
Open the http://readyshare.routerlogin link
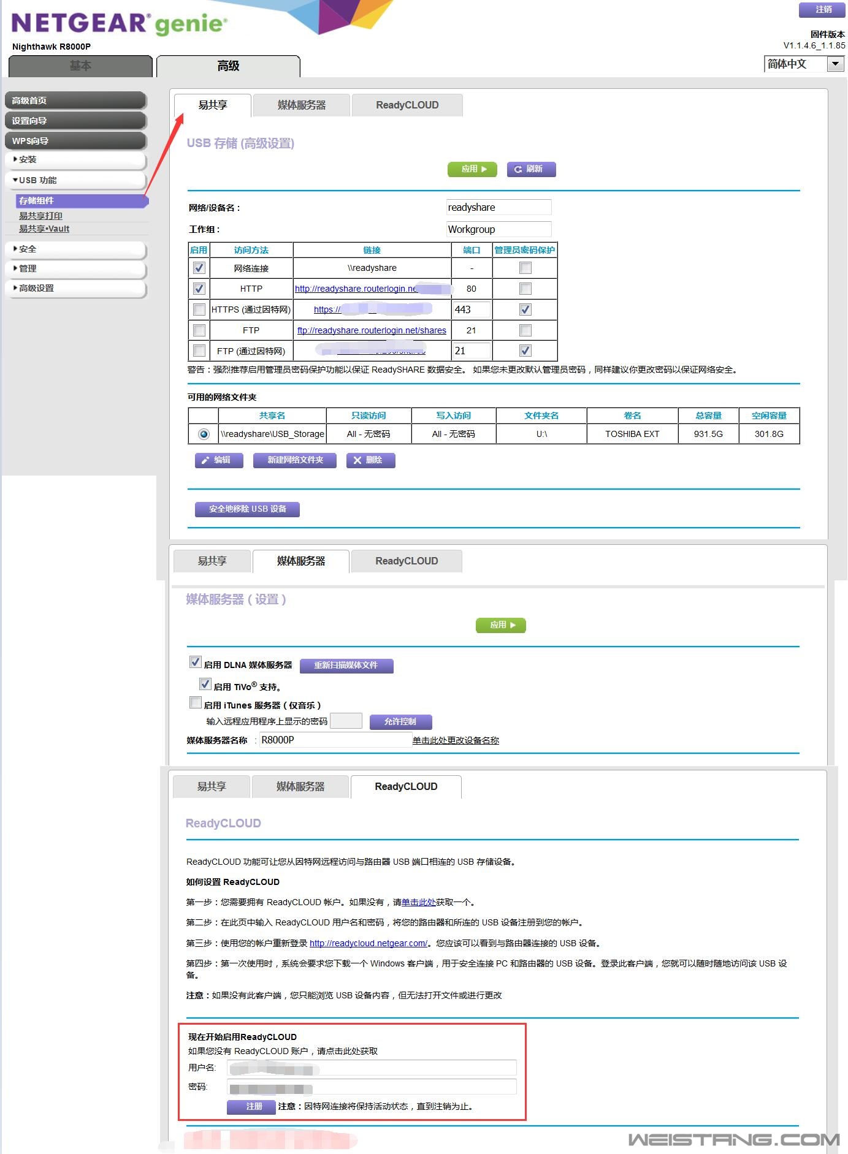pos(356,289)
